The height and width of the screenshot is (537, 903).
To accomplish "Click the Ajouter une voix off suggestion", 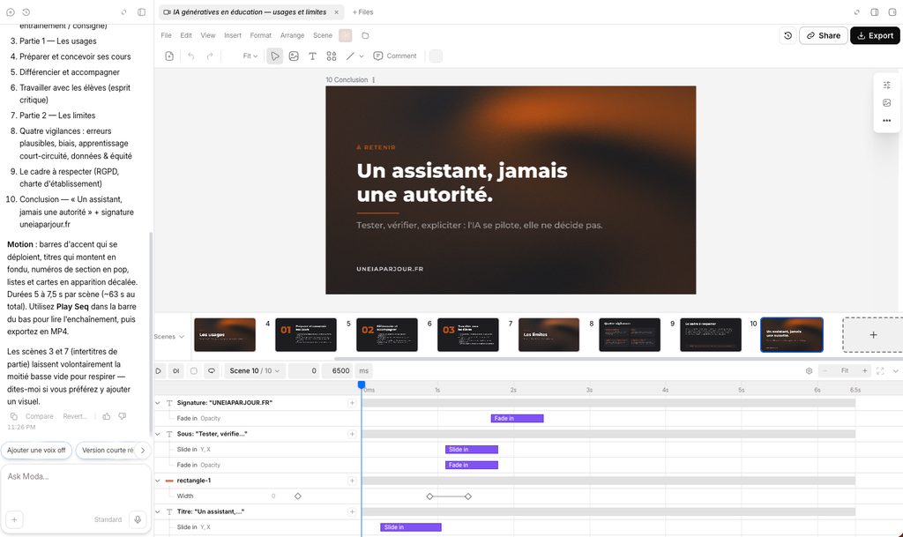I will pyautogui.click(x=36, y=450).
